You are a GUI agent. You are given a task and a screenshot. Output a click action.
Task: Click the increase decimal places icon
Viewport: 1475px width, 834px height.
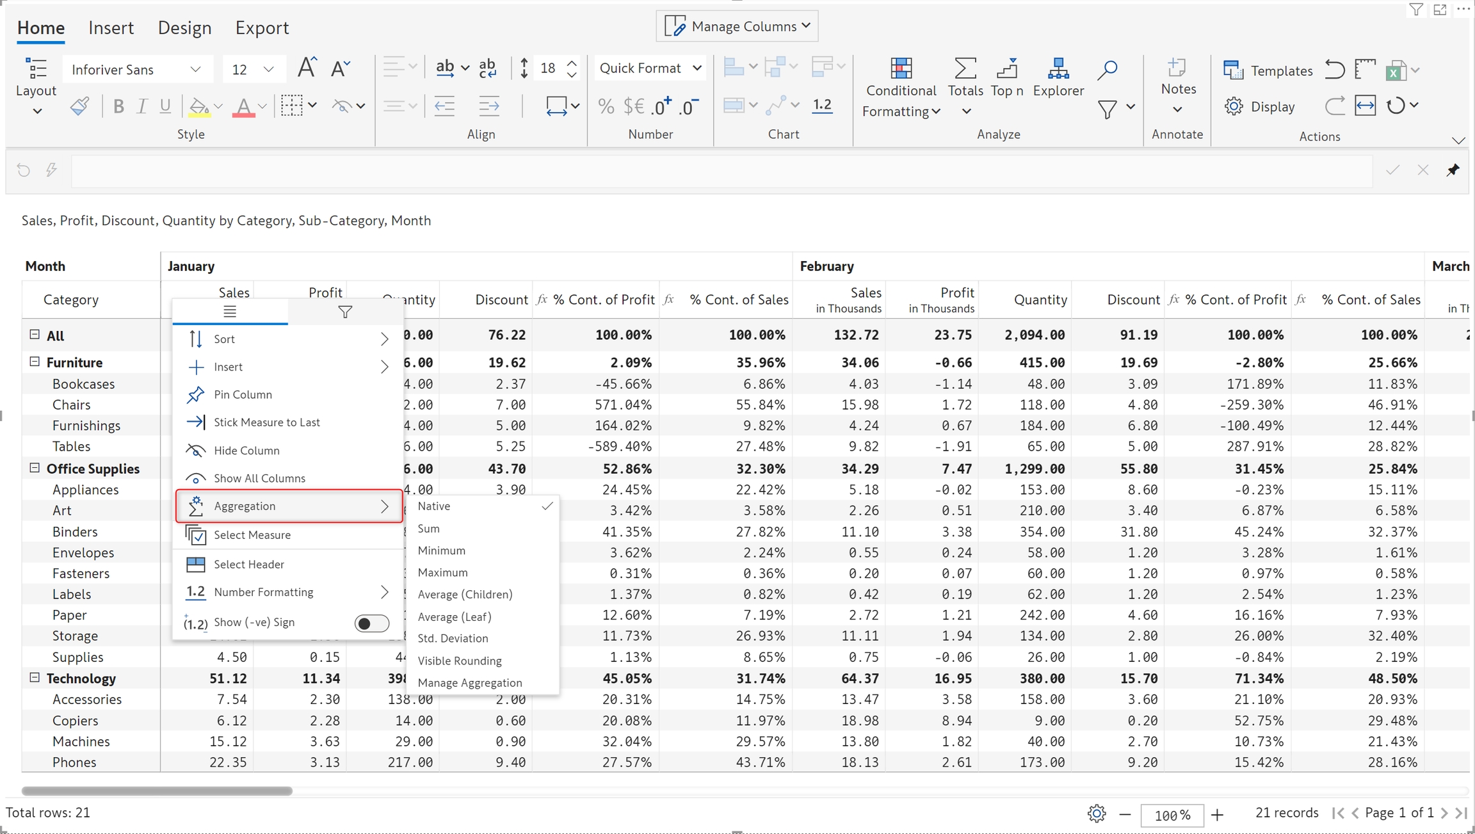(x=661, y=106)
